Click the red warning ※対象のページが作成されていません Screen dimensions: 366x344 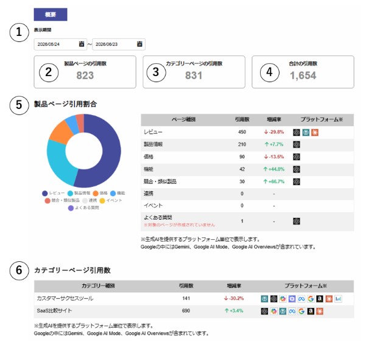pyautogui.click(x=179, y=225)
